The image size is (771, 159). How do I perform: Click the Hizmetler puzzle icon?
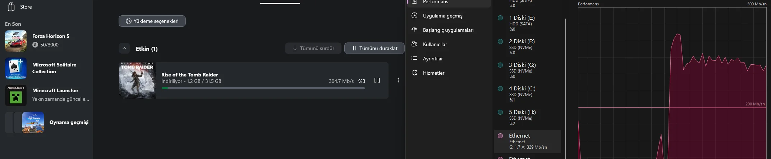coord(414,73)
